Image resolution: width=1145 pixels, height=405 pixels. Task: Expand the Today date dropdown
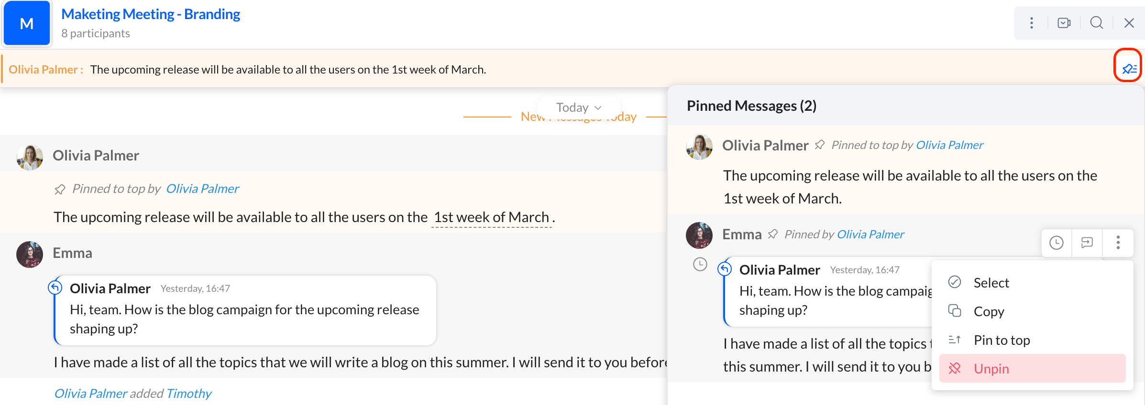(x=578, y=107)
